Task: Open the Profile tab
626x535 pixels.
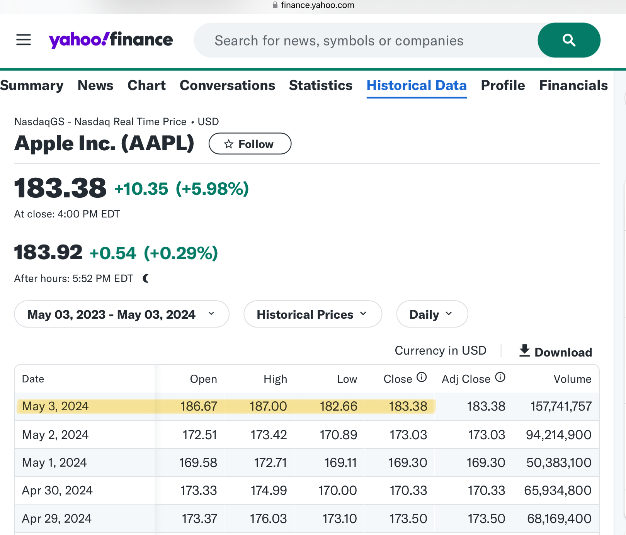Action: tap(503, 85)
